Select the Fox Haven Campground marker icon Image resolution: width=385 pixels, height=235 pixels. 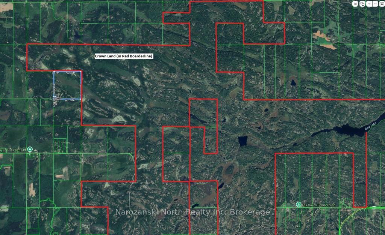[x=298, y=205]
